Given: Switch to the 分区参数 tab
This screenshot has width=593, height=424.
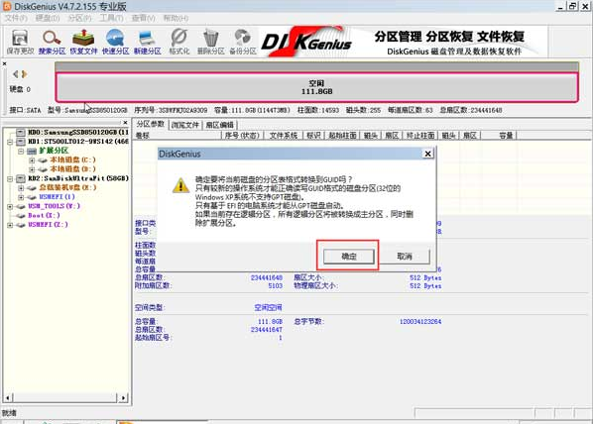Looking at the screenshot, I should [x=150, y=124].
